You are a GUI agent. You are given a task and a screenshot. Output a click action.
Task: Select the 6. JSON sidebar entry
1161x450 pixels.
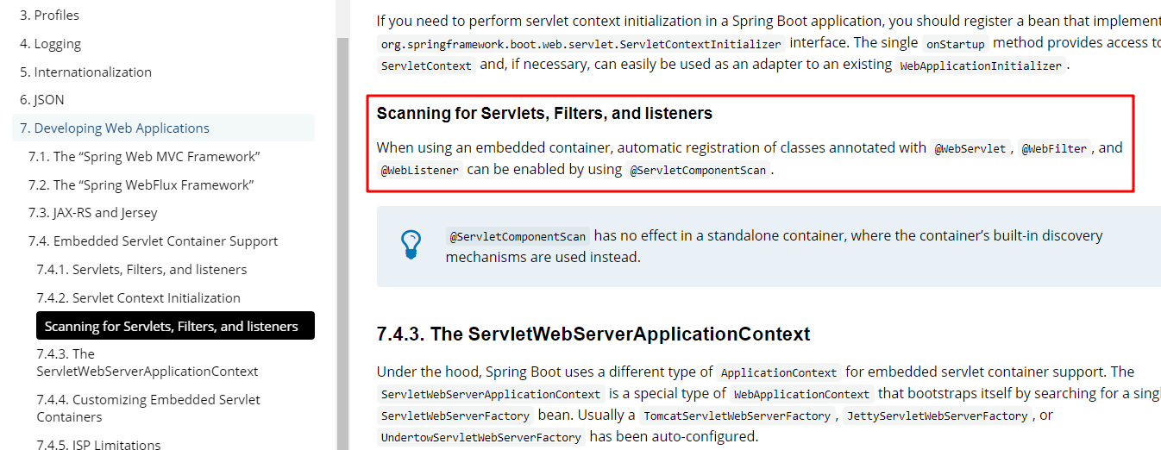click(x=42, y=100)
